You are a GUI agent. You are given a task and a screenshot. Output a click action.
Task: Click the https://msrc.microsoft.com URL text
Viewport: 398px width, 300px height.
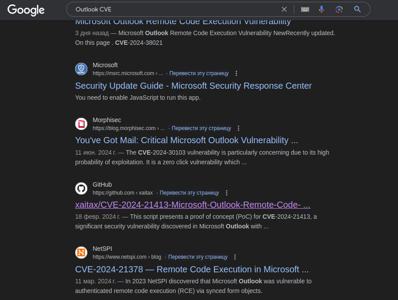(x=128, y=73)
